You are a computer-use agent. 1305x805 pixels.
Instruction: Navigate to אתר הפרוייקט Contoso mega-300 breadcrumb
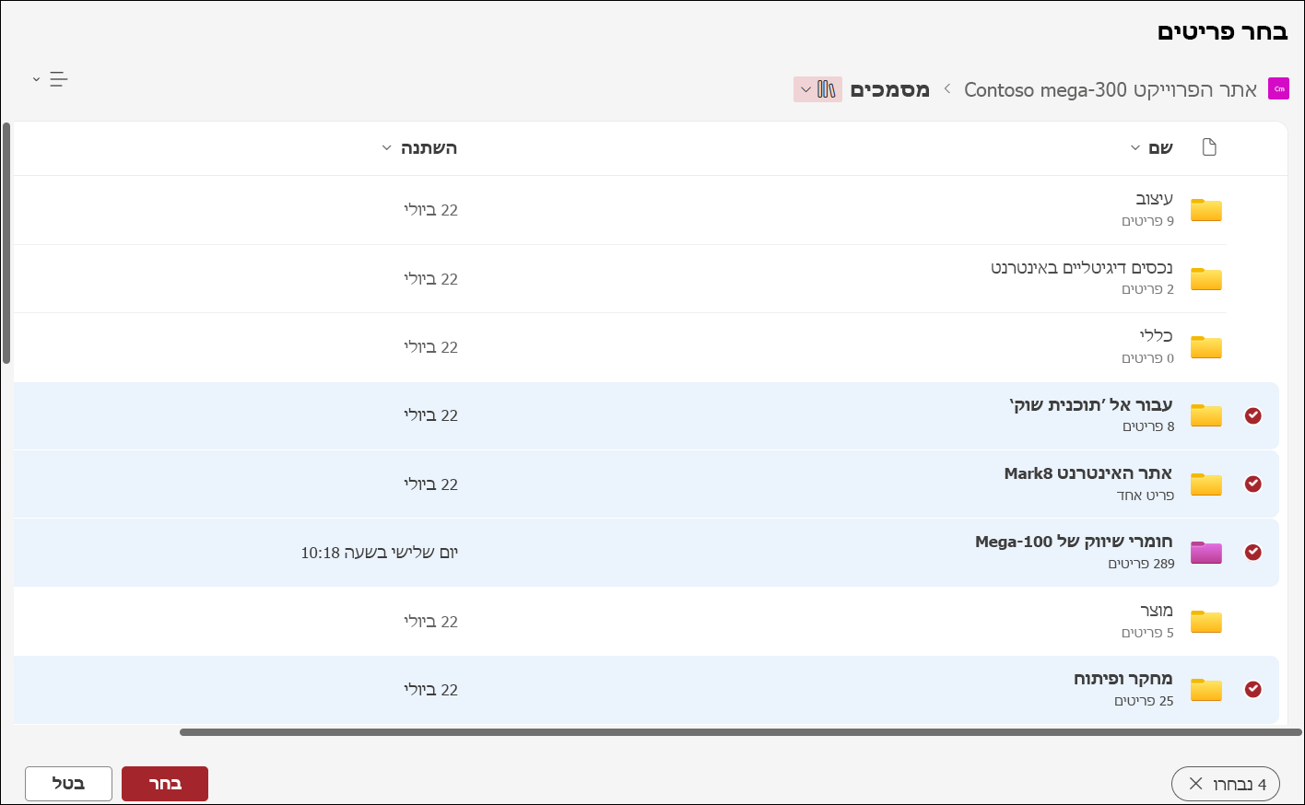(x=1111, y=89)
